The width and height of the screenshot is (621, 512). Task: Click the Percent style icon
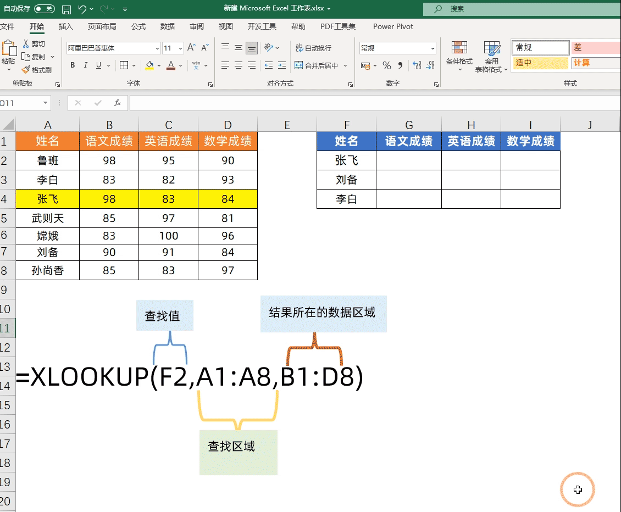(x=386, y=65)
